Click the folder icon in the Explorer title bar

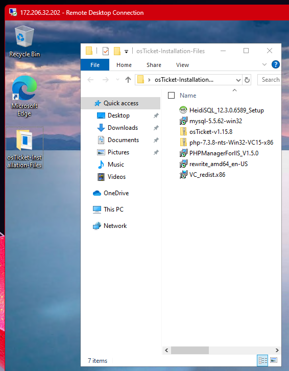point(89,51)
